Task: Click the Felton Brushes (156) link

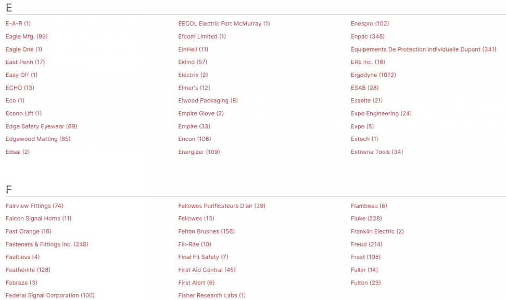Action: click(206, 231)
